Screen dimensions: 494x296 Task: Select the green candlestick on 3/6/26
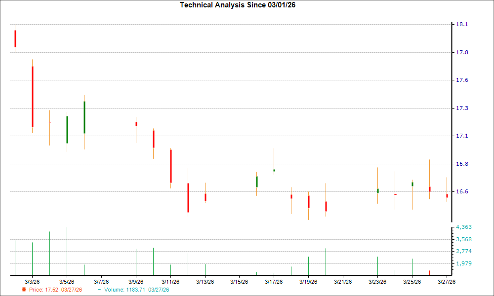point(85,116)
